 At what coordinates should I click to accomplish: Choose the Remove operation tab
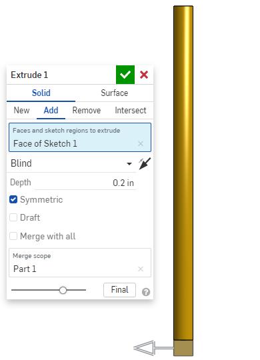click(x=87, y=111)
